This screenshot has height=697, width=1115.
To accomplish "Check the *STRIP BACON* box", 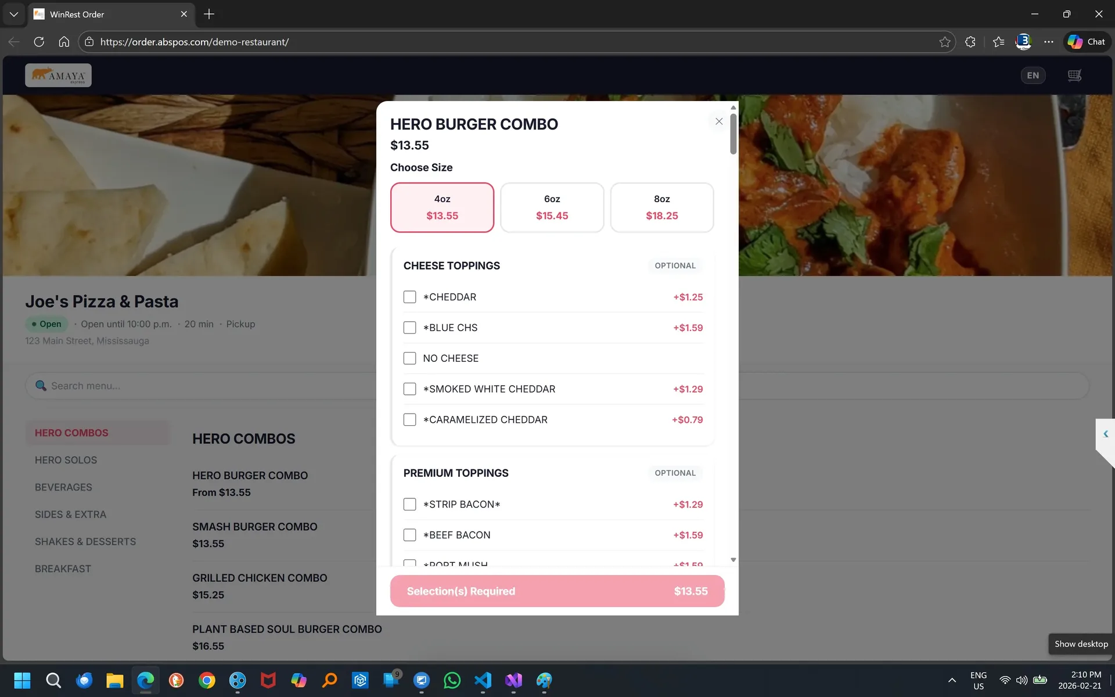I will (409, 504).
